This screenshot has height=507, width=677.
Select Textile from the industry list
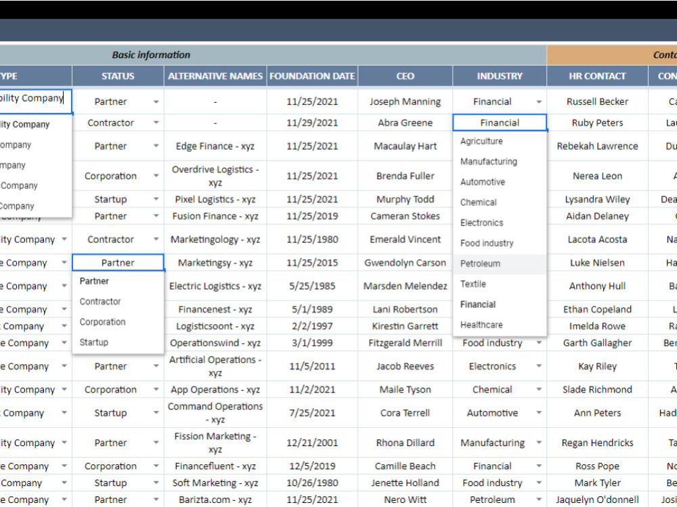pyautogui.click(x=500, y=284)
